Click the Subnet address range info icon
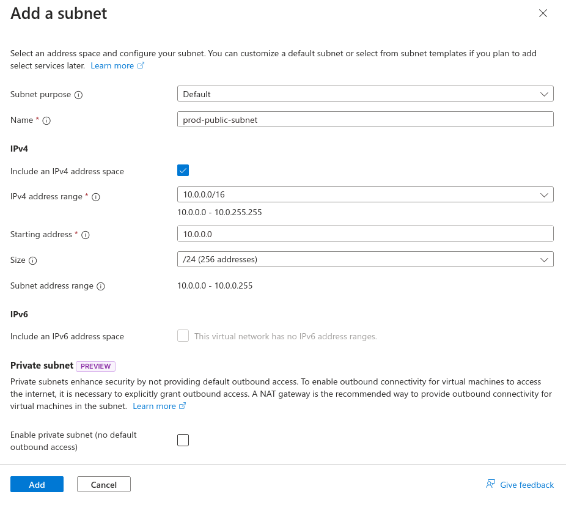This screenshot has width=566, height=508. [101, 286]
